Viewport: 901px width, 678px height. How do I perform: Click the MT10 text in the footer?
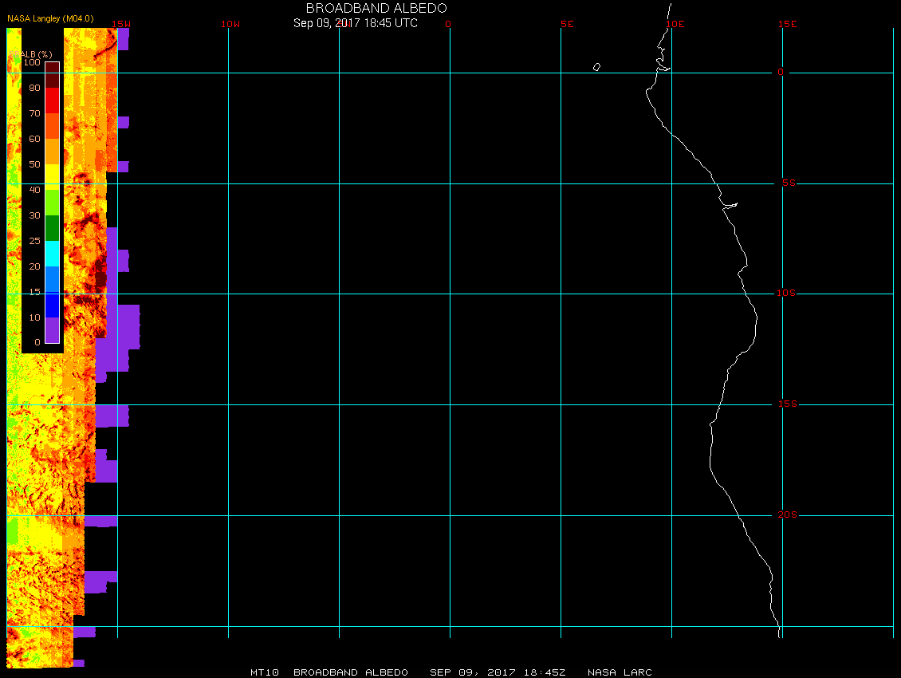click(x=265, y=672)
